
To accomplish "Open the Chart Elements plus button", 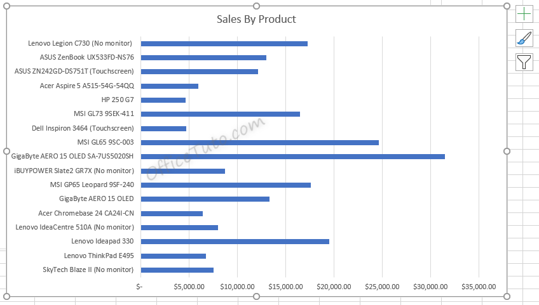I will click(x=524, y=14).
